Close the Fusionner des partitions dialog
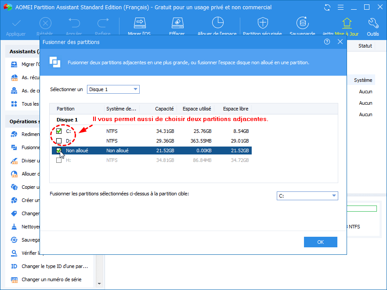Screen dimensions: 387x290 [x=340, y=42]
